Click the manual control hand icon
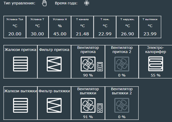The height and width of the screenshot is (122, 172). coord(44,3)
